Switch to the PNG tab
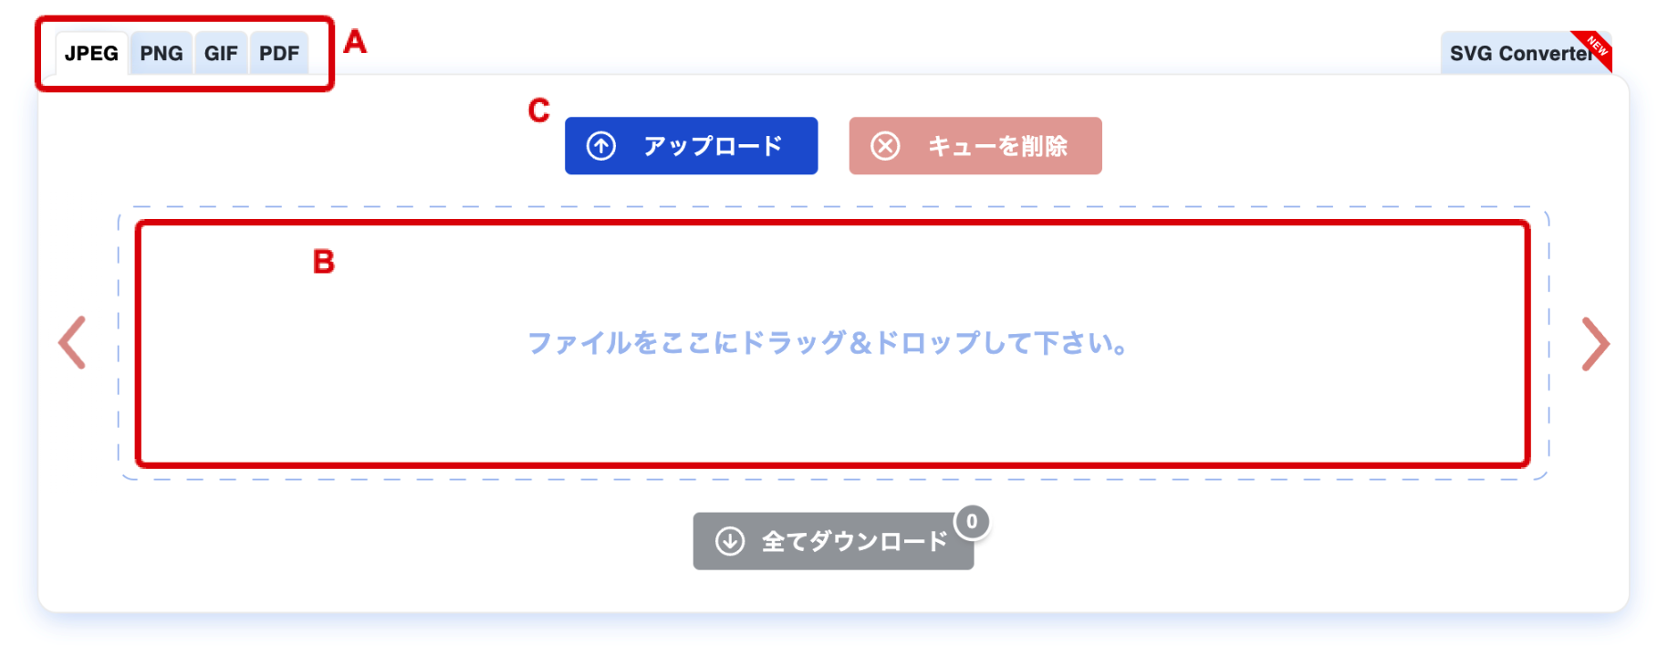Image resolution: width=1668 pixels, height=646 pixels. pyautogui.click(x=161, y=53)
